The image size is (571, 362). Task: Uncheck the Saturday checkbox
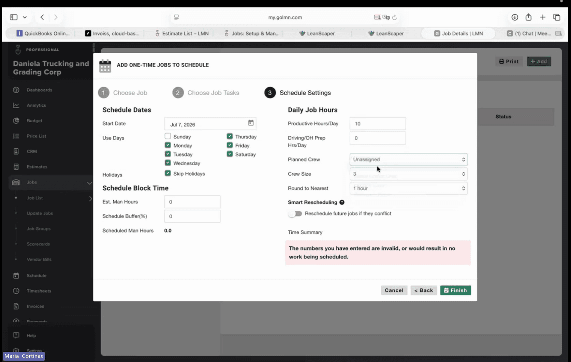click(230, 154)
